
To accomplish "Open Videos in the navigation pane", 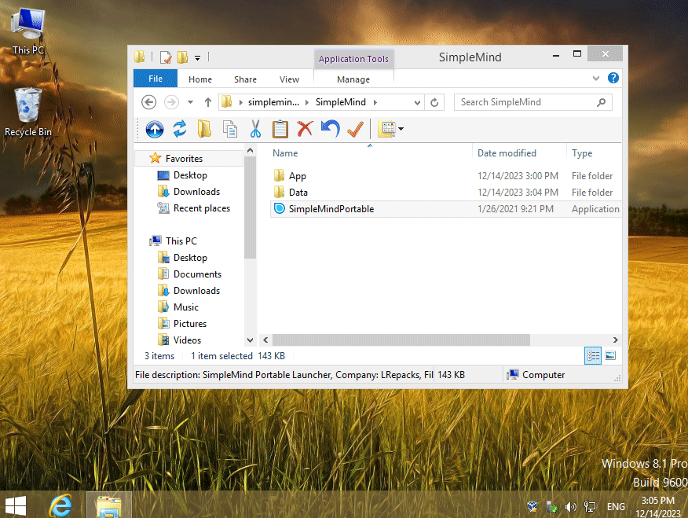I will click(x=187, y=340).
